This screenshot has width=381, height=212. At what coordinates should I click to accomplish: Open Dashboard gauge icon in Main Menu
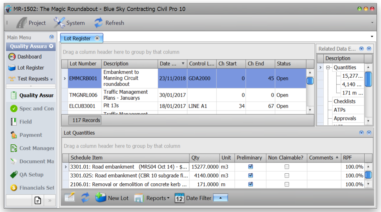pyautogui.click(x=12, y=57)
